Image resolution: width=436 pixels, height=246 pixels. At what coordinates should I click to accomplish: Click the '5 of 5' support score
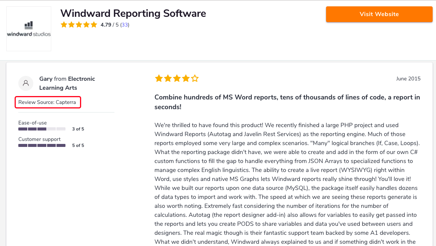point(78,145)
